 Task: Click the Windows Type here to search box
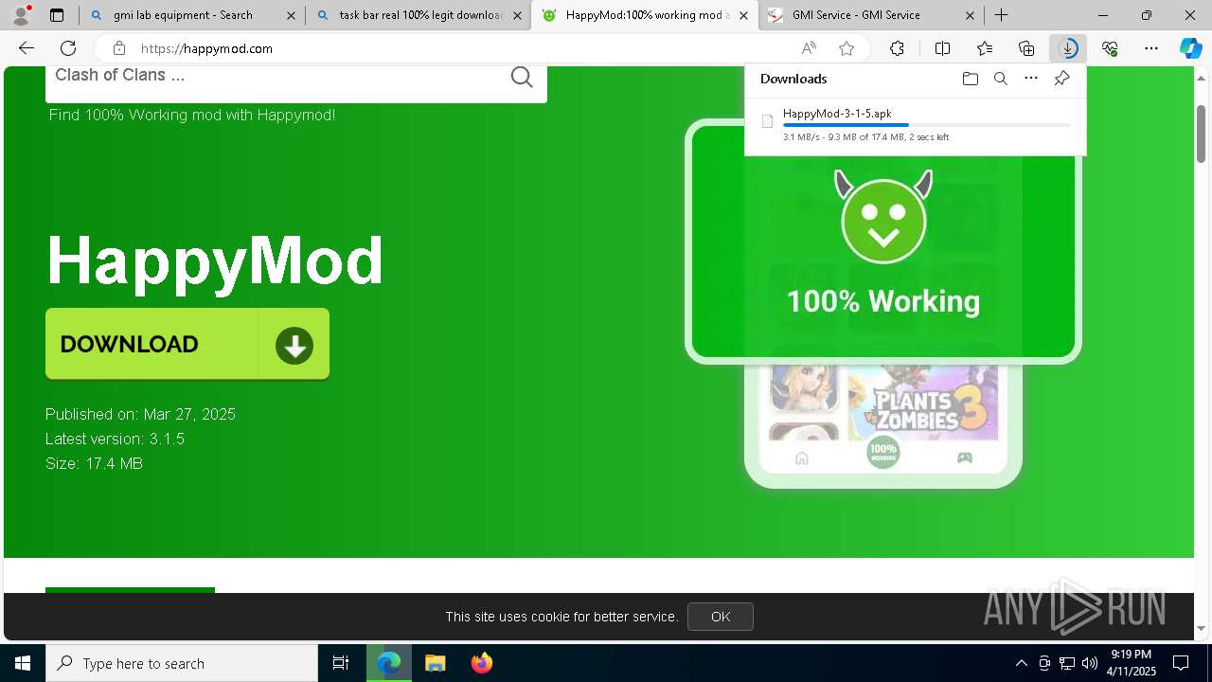coord(182,663)
